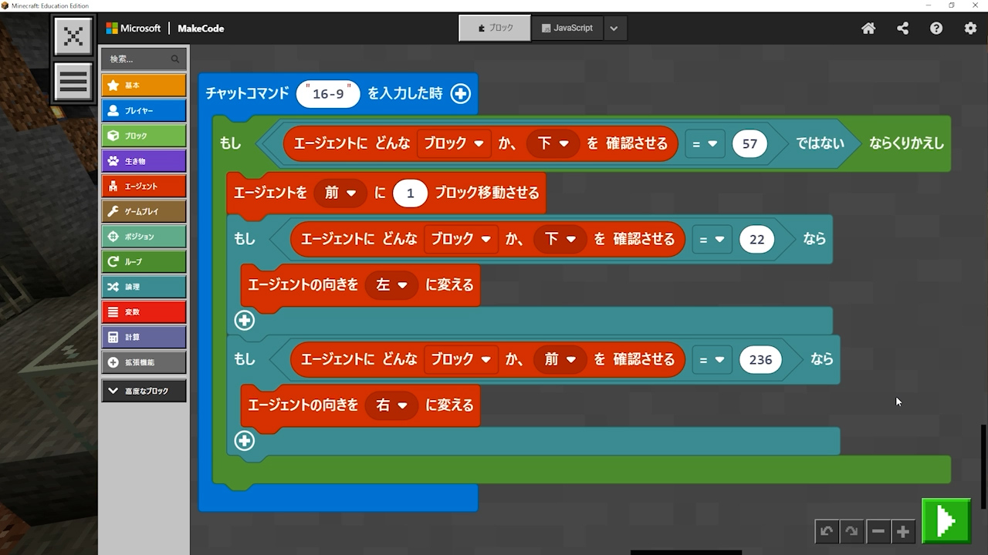Open the Help question mark icon
Image resolution: width=988 pixels, height=555 pixels.
pos(936,29)
